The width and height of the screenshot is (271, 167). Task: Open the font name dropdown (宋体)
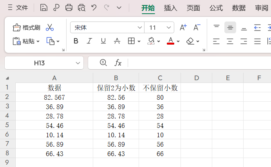[140, 27]
